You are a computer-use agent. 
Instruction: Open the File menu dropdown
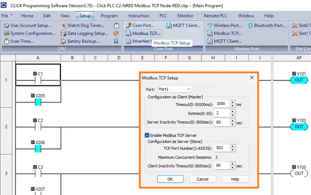tap(7, 16)
